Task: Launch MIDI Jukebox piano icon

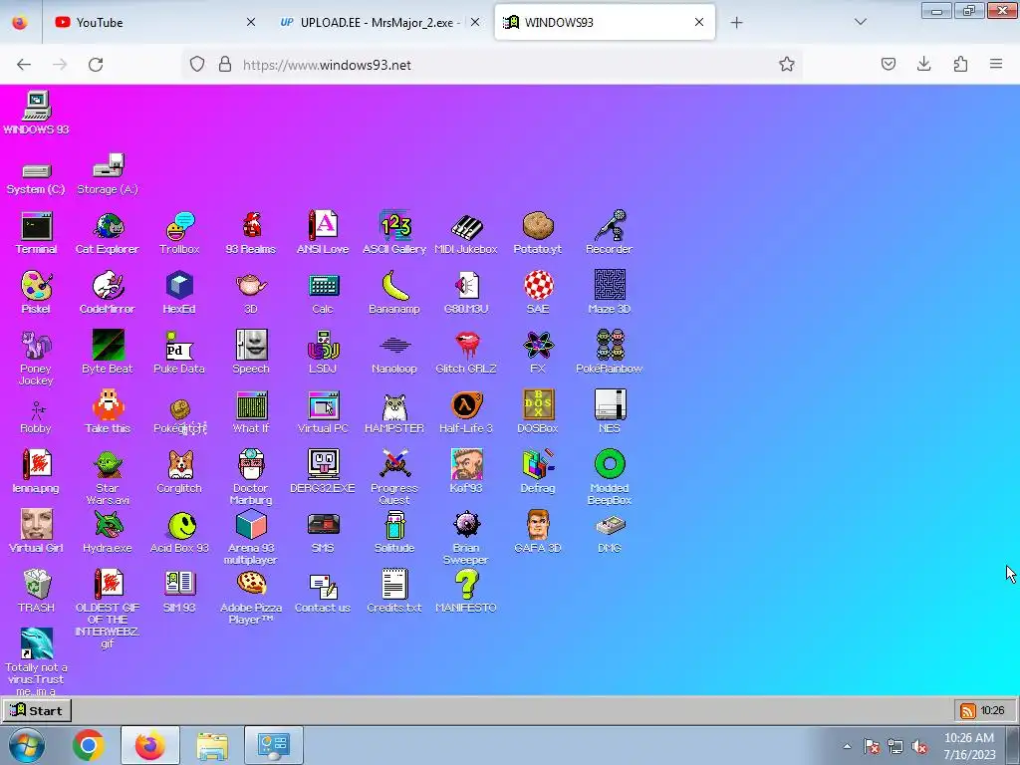Action: [466, 232]
